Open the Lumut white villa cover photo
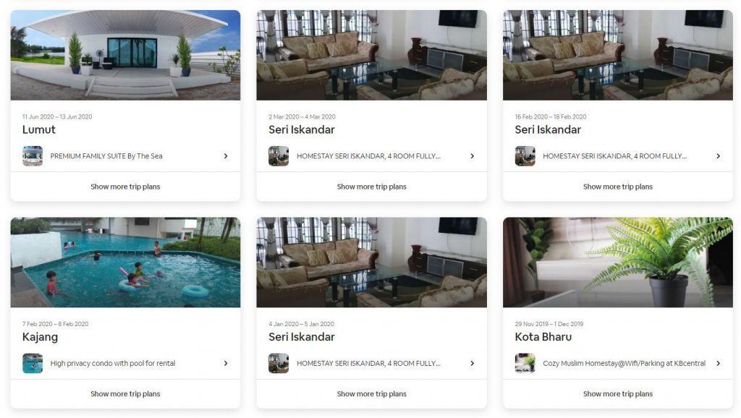Screen dimensions: 741x418 pos(125,55)
